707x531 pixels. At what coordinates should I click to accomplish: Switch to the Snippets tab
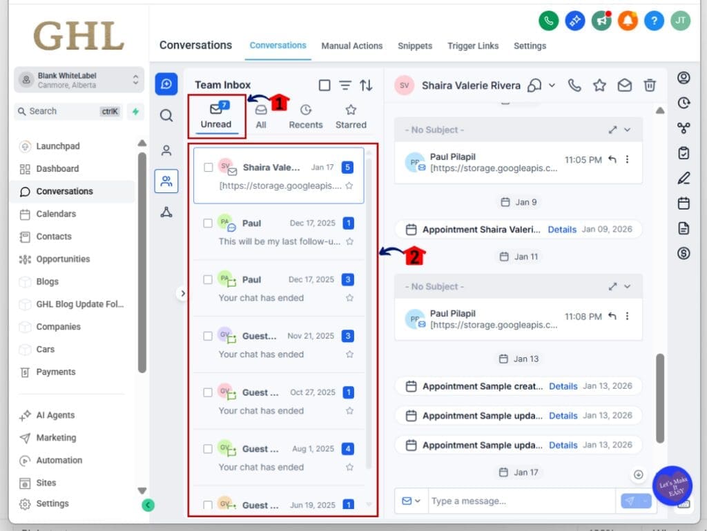pyautogui.click(x=414, y=46)
